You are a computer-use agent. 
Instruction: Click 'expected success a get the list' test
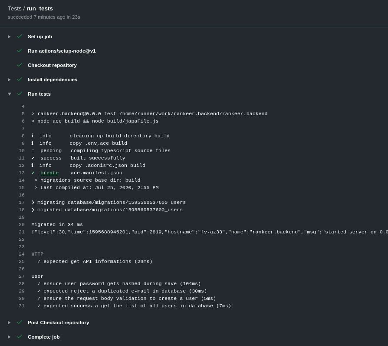pyautogui.click(x=137, y=306)
